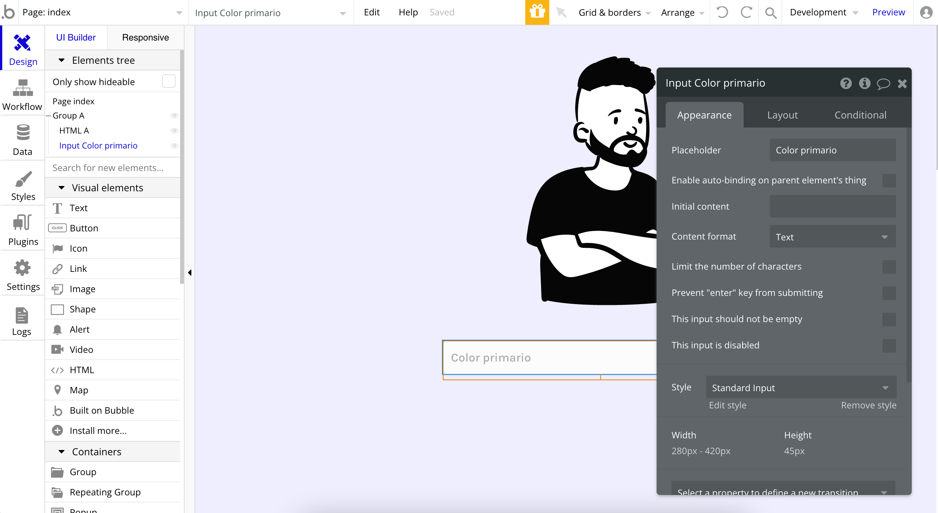The height and width of the screenshot is (513, 938).
Task: Open the Style Standard Input dropdown
Action: coord(801,387)
